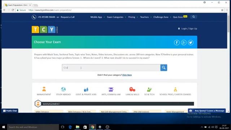Click the TCY online logo
231x130 pixels.
tap(45, 30)
